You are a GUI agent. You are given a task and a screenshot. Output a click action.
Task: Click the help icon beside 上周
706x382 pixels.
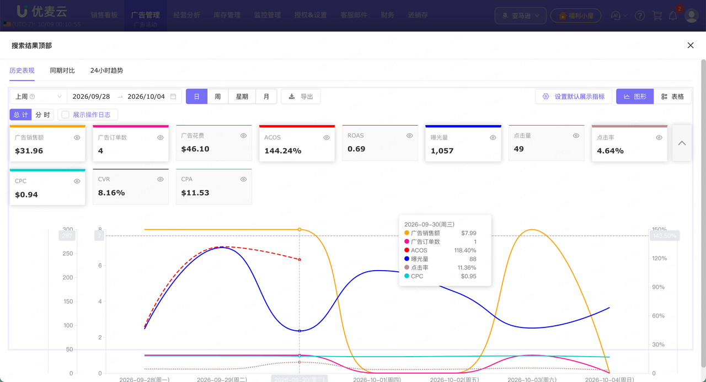[x=33, y=96]
